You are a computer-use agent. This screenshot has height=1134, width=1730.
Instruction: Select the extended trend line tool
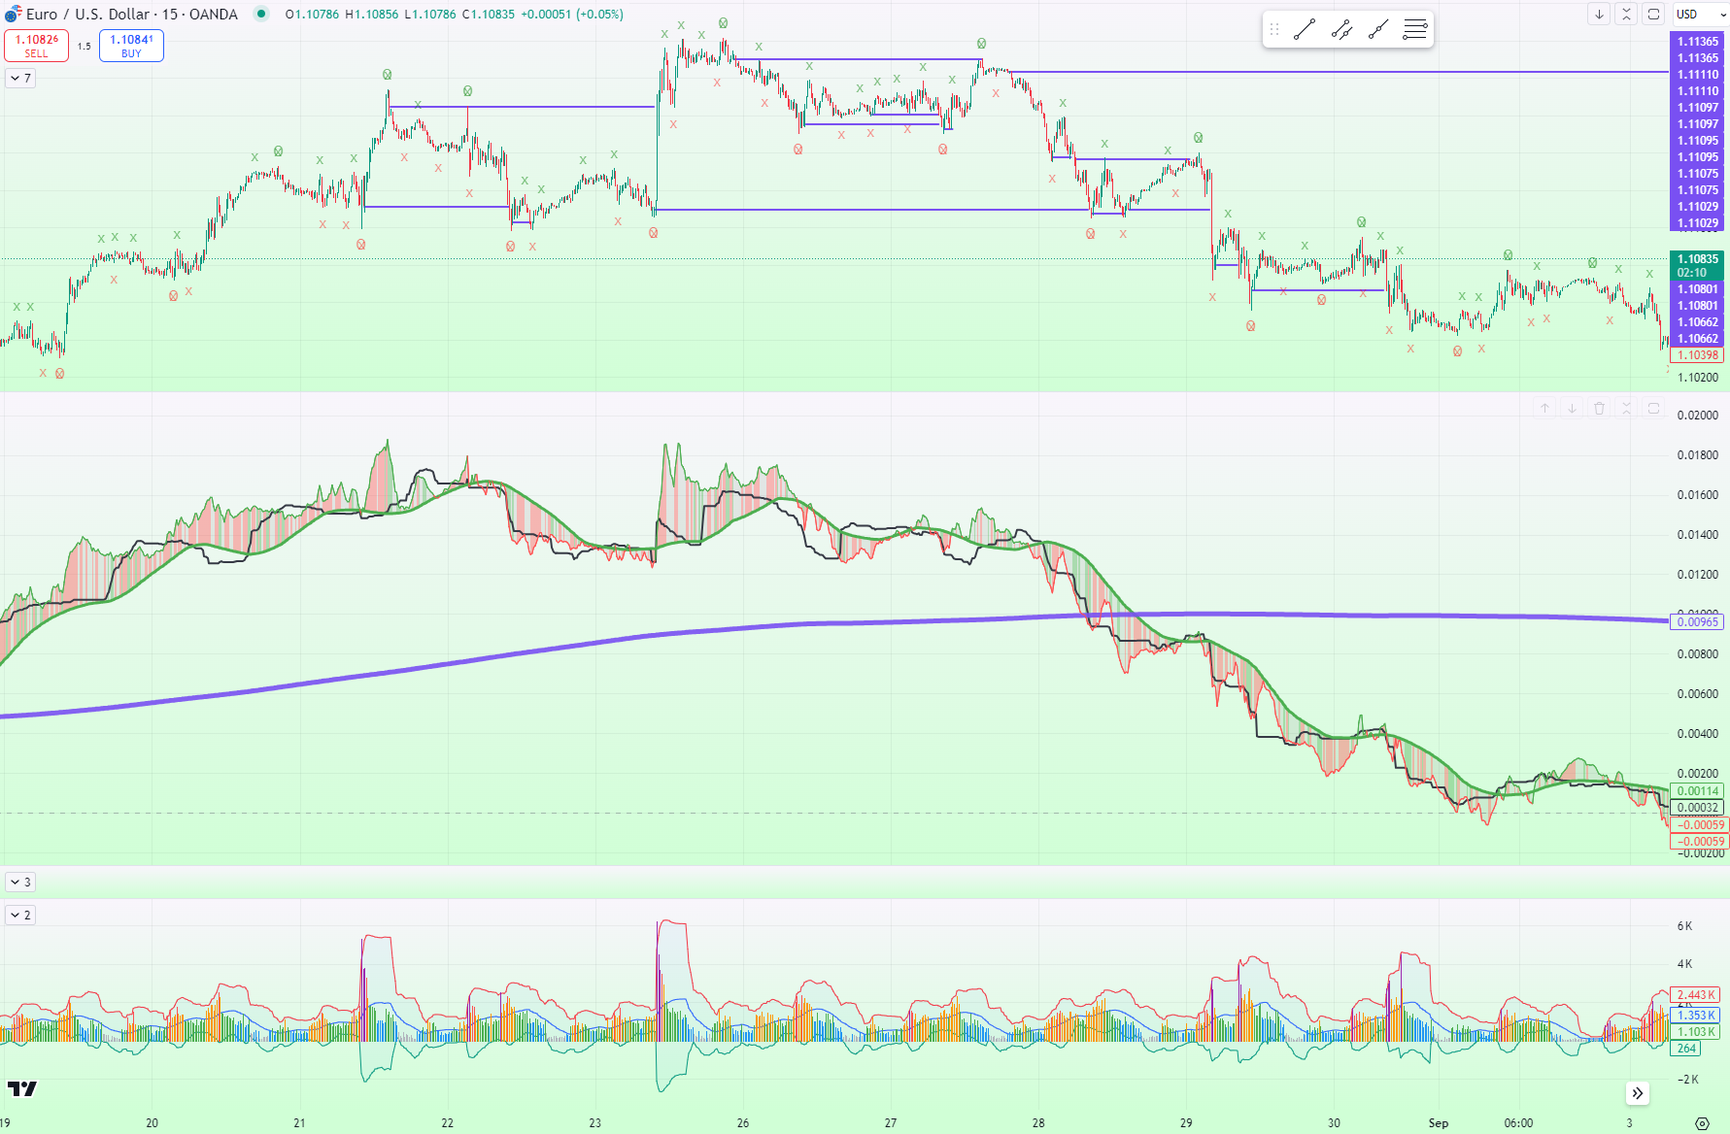[1376, 28]
